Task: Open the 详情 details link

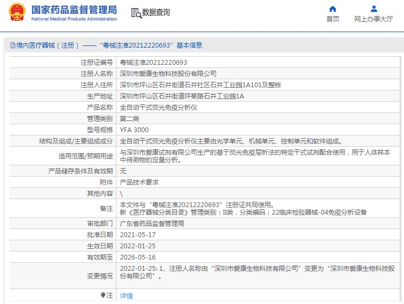Action: [x=126, y=296]
